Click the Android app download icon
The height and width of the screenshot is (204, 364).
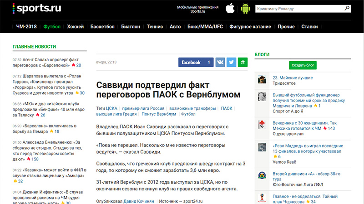pyautogui.click(x=246, y=8)
